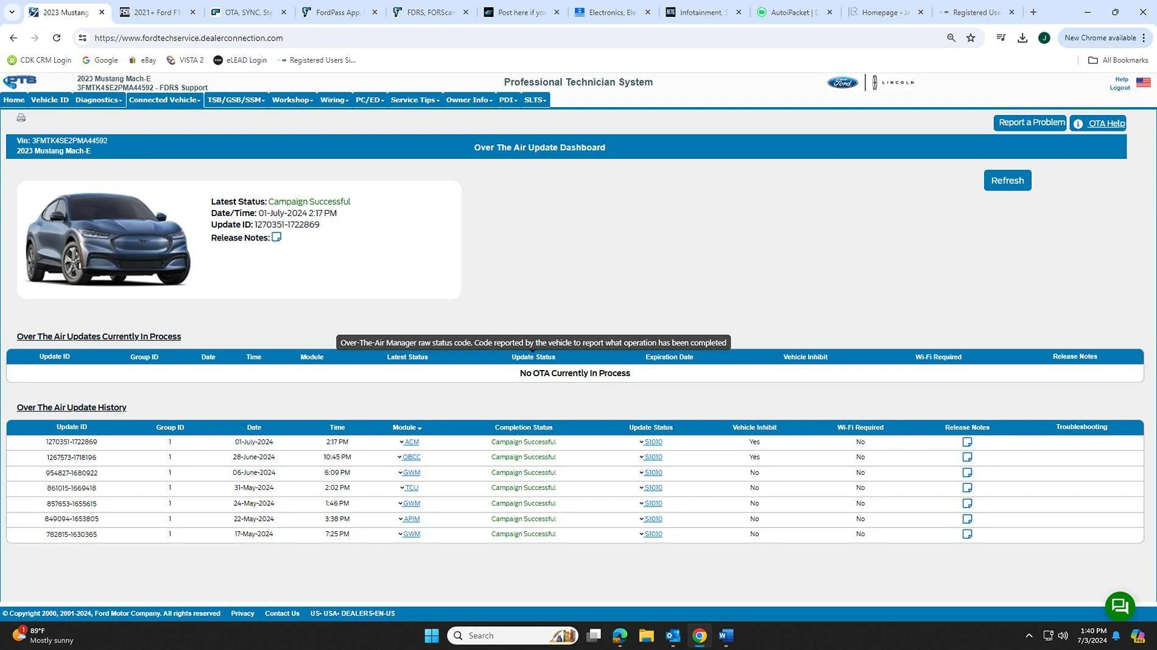Click the printer icon below Home
Image resolution: width=1157 pixels, height=650 pixels.
pyautogui.click(x=21, y=117)
